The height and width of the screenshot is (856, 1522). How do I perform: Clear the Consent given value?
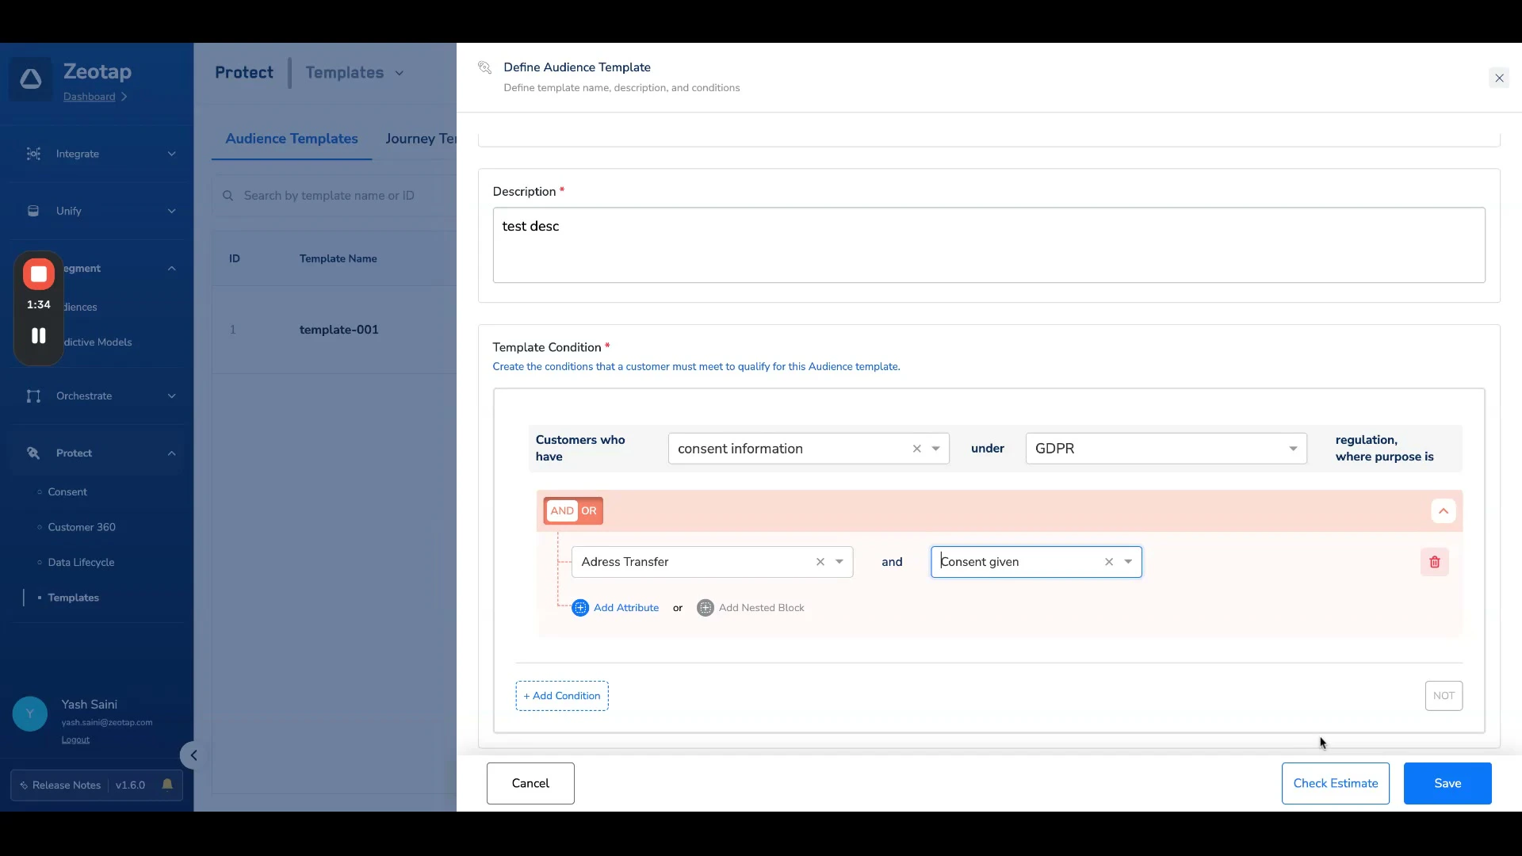click(x=1108, y=562)
